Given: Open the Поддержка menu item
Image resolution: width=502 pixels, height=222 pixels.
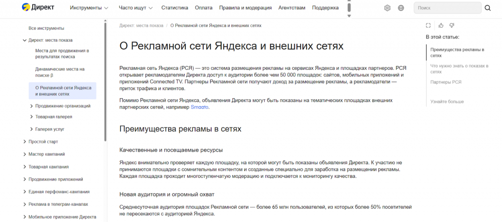Looking at the screenshot, I should tap(326, 8).
